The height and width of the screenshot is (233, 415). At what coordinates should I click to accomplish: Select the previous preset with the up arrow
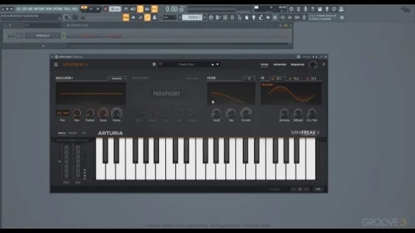tap(213, 64)
